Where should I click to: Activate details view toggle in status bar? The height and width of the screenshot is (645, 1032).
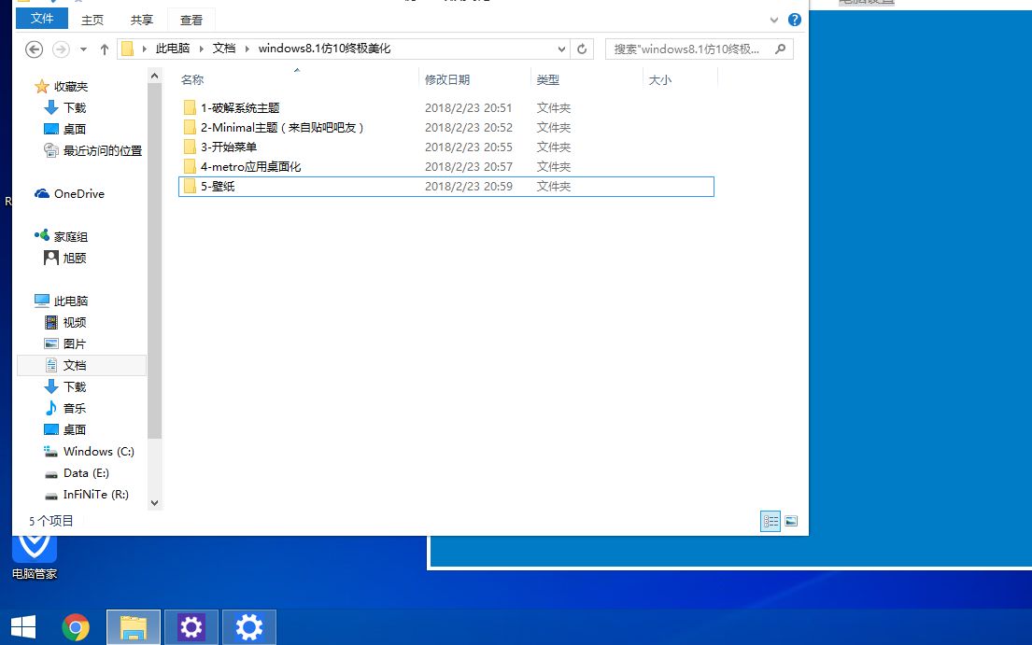pyautogui.click(x=770, y=522)
